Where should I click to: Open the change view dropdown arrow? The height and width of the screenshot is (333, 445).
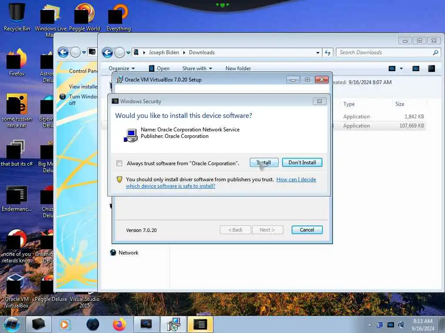click(x=401, y=69)
